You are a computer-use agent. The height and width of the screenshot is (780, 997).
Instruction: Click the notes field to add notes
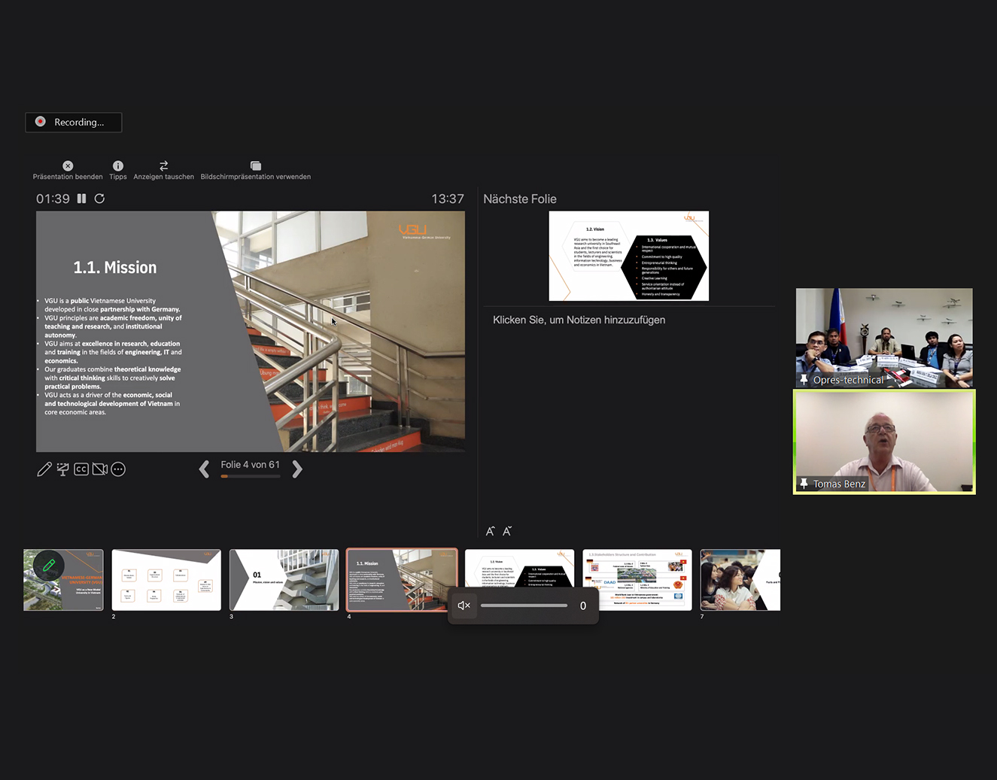[x=579, y=320]
